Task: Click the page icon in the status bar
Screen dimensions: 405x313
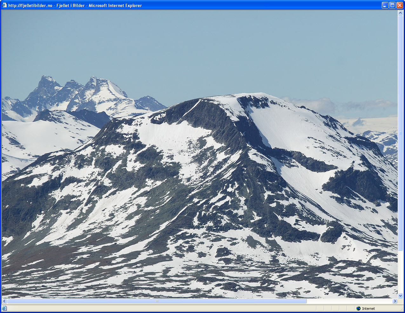Action: coord(4,308)
